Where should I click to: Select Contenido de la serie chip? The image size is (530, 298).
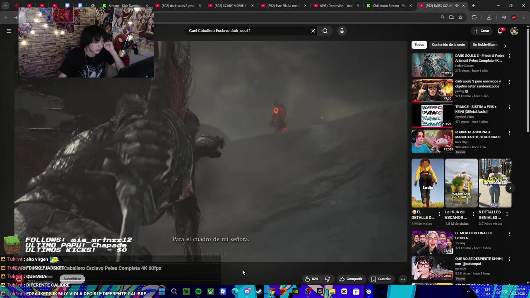(x=448, y=45)
